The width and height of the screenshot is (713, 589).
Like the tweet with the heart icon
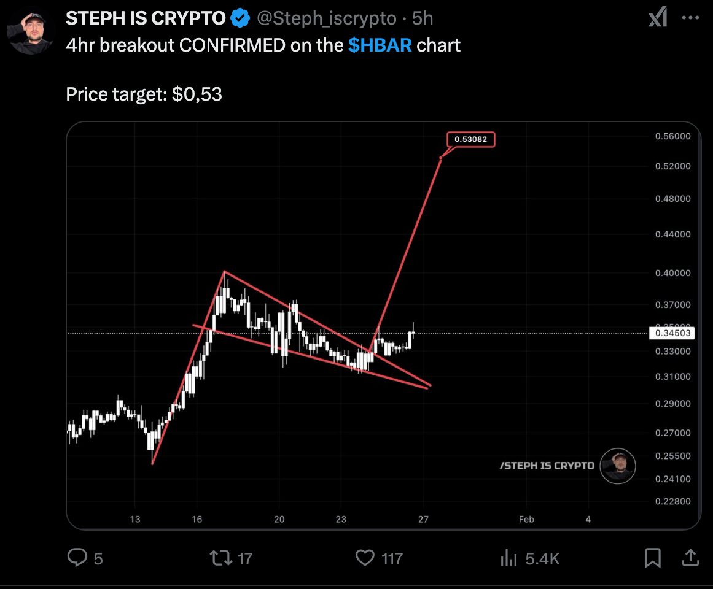365,558
